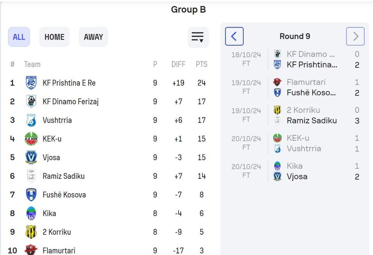
Task: Switch to the HOME standings tab
Action: 54,37
